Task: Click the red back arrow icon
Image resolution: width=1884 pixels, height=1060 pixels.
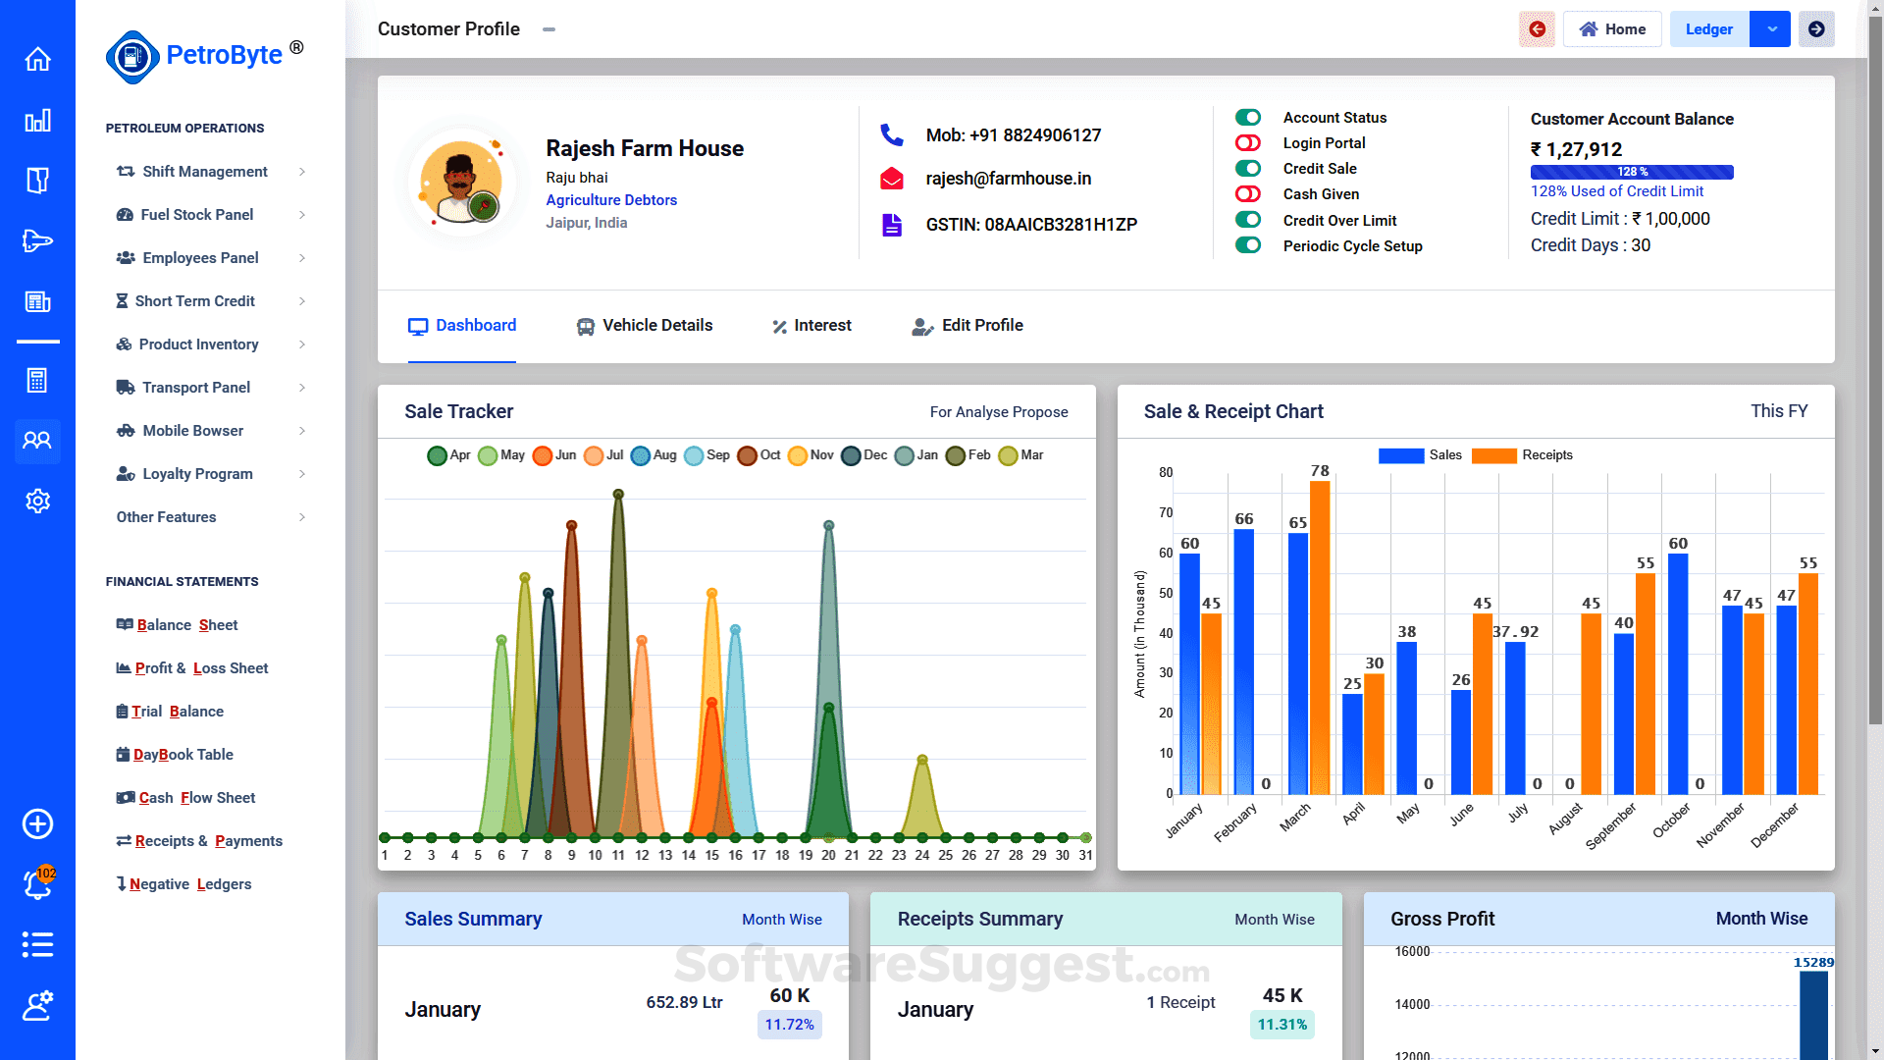Action: [x=1537, y=29]
